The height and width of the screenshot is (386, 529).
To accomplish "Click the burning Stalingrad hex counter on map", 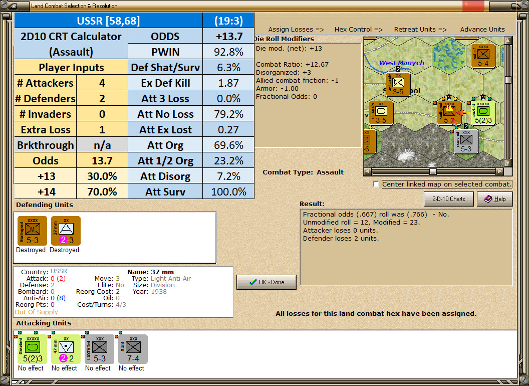I will click(x=449, y=112).
